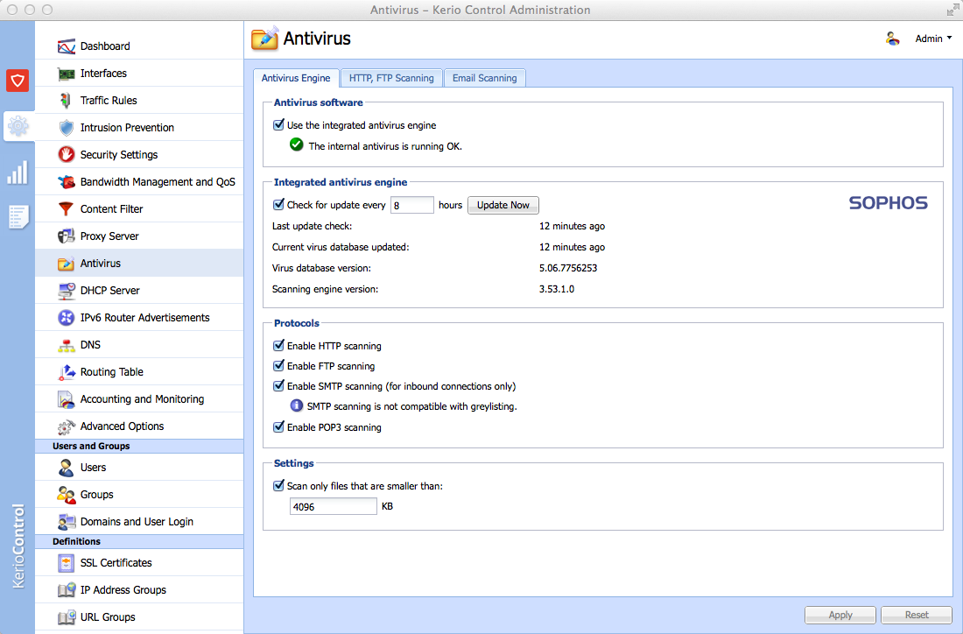The height and width of the screenshot is (634, 963).
Task: Open Intrusion Prevention shield icon
Action: pos(67,128)
